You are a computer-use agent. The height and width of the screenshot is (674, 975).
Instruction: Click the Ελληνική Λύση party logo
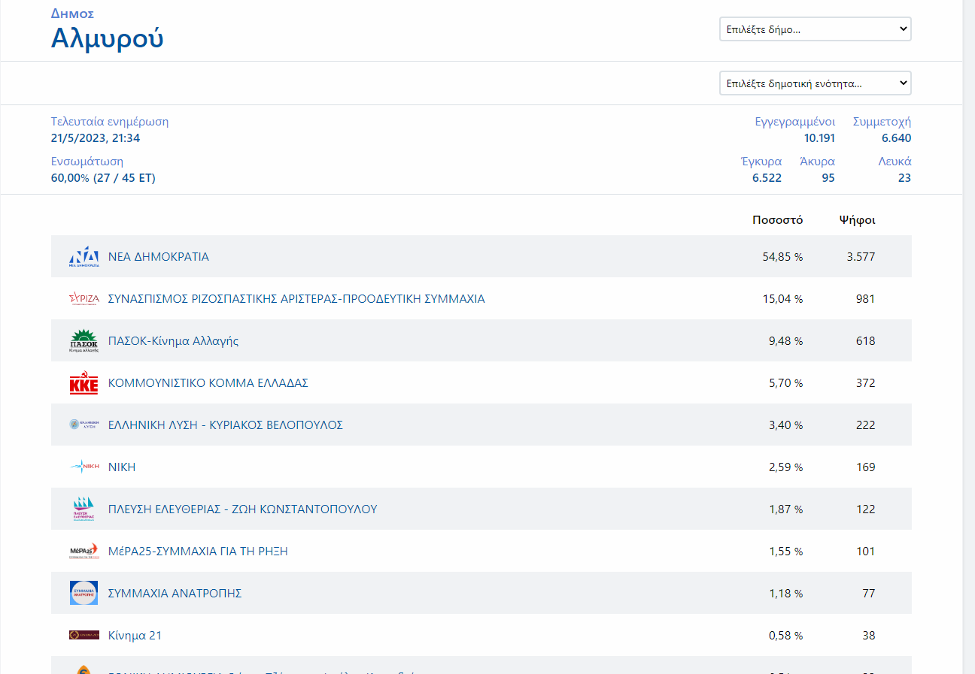[84, 425]
